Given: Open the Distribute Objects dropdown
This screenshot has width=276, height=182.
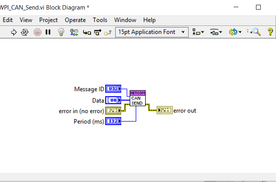Looking at the screenshot, I should point(216,32).
